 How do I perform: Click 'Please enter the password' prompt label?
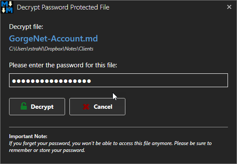(x=63, y=65)
